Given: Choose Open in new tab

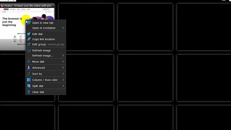Looking at the screenshot, I should (x=46, y=23).
